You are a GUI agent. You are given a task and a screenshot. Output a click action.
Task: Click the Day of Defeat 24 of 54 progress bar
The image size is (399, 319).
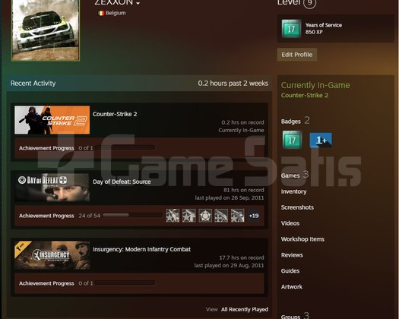click(x=132, y=215)
